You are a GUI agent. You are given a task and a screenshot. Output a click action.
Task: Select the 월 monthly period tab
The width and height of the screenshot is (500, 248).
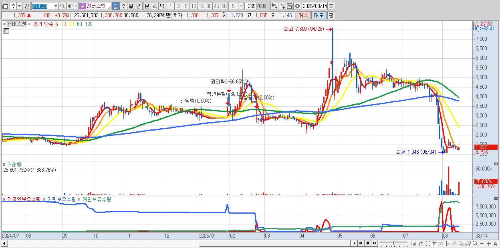coord(131,6)
